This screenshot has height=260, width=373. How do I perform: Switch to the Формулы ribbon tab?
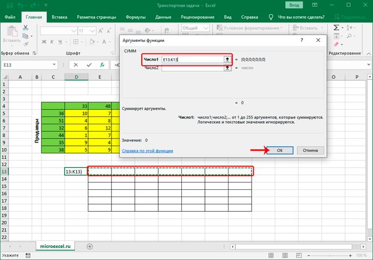136,17
